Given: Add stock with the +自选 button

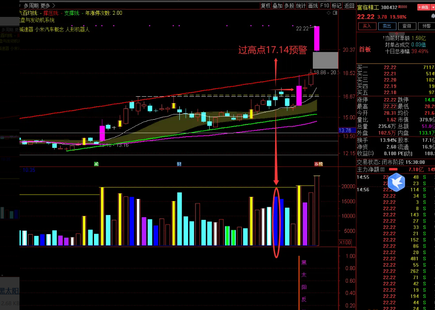Looking at the screenshot, I should pos(422,7).
